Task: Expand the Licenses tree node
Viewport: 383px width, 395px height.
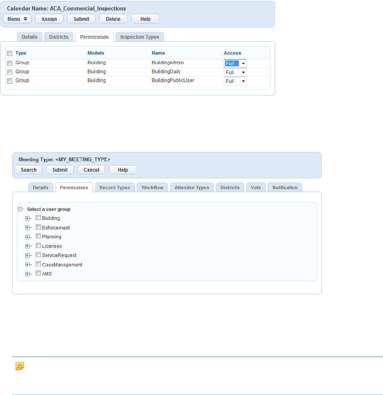Action: click(x=28, y=246)
